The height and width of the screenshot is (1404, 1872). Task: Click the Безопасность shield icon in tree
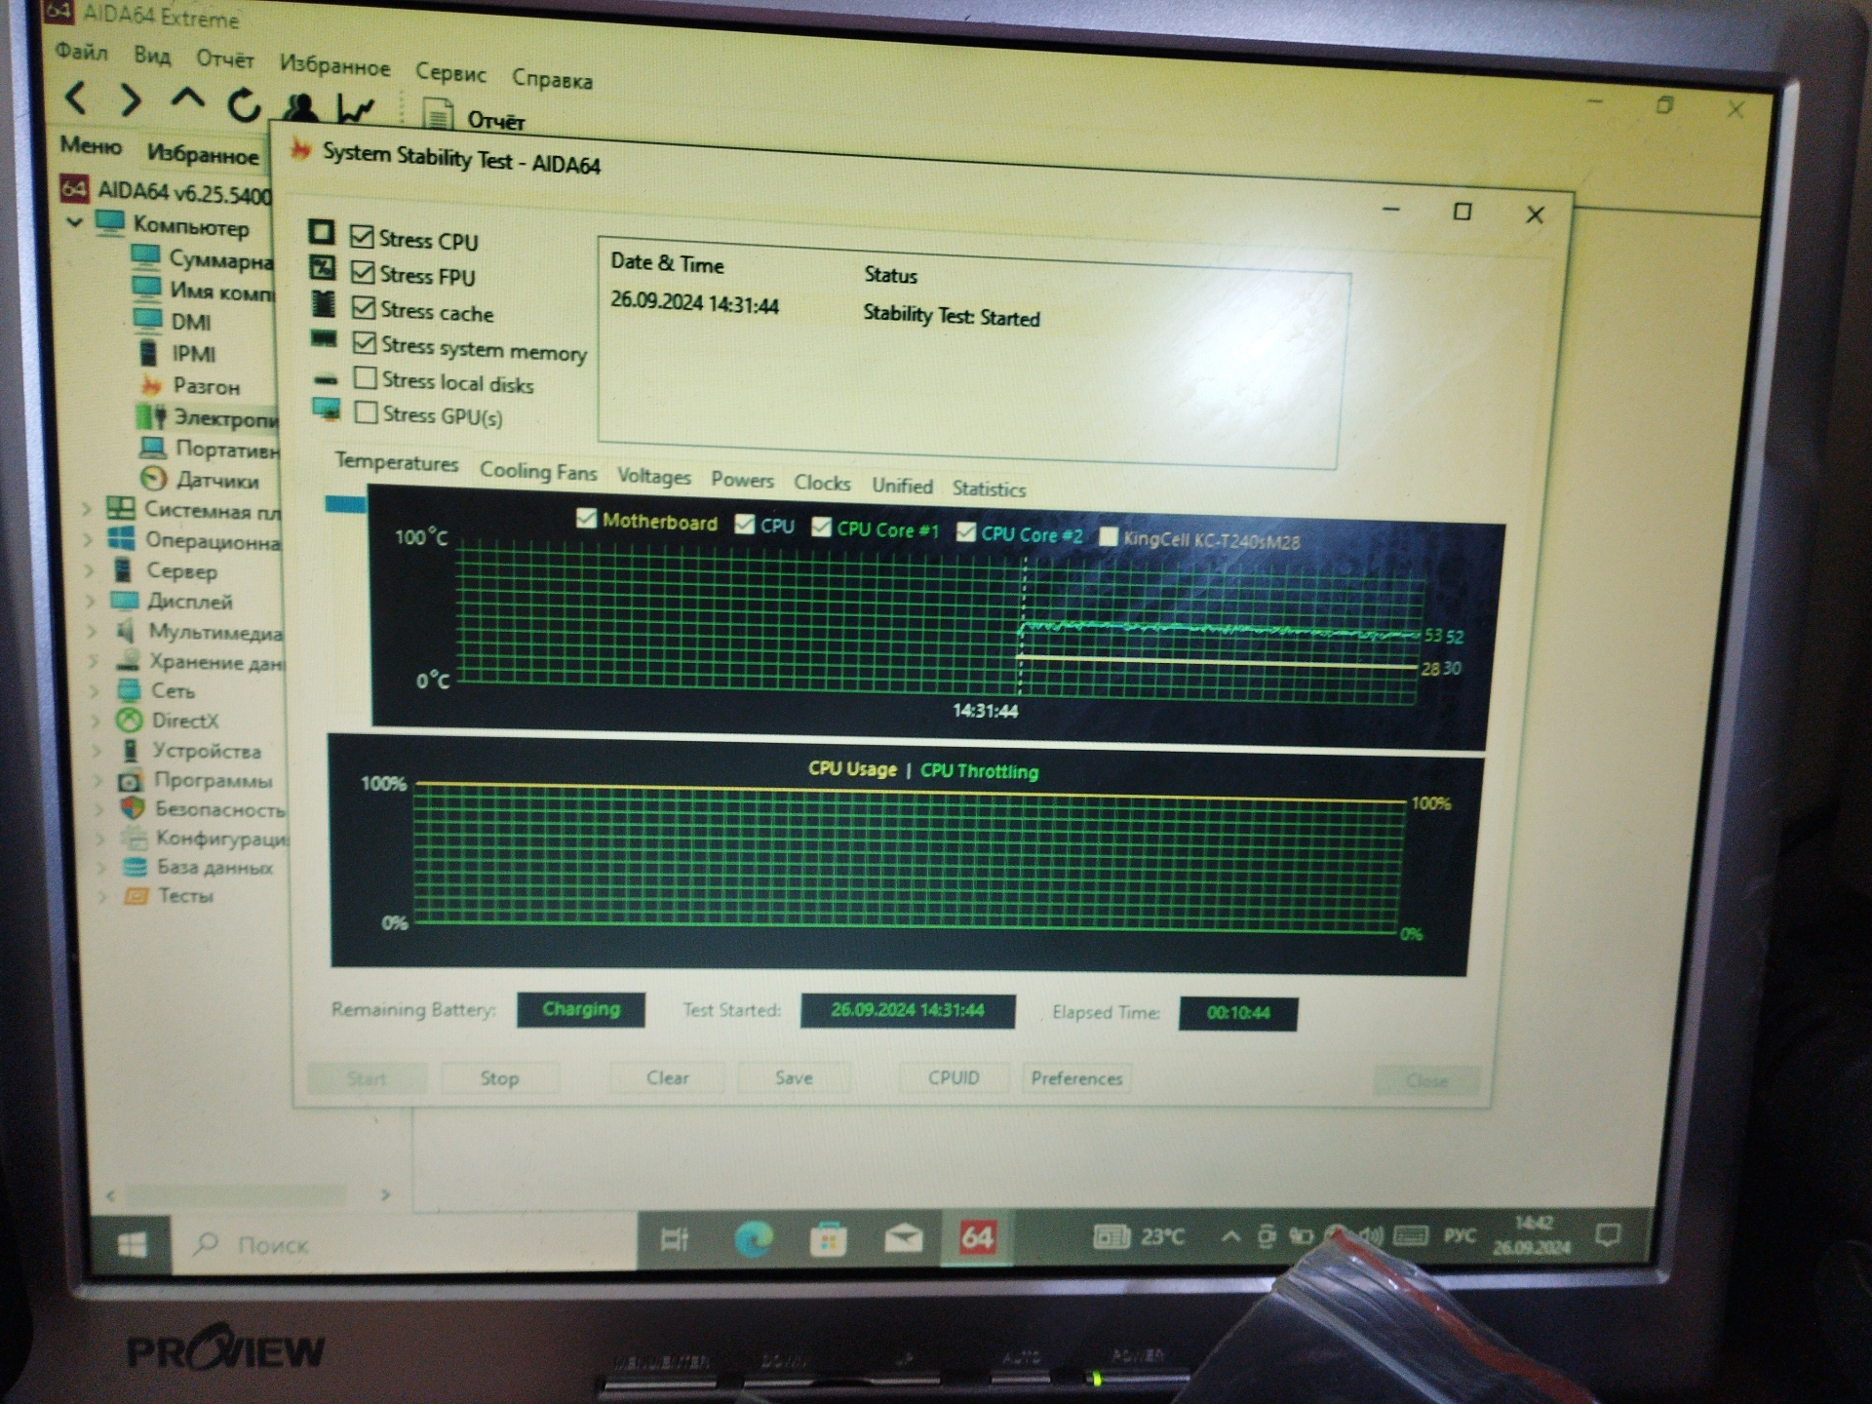133,808
